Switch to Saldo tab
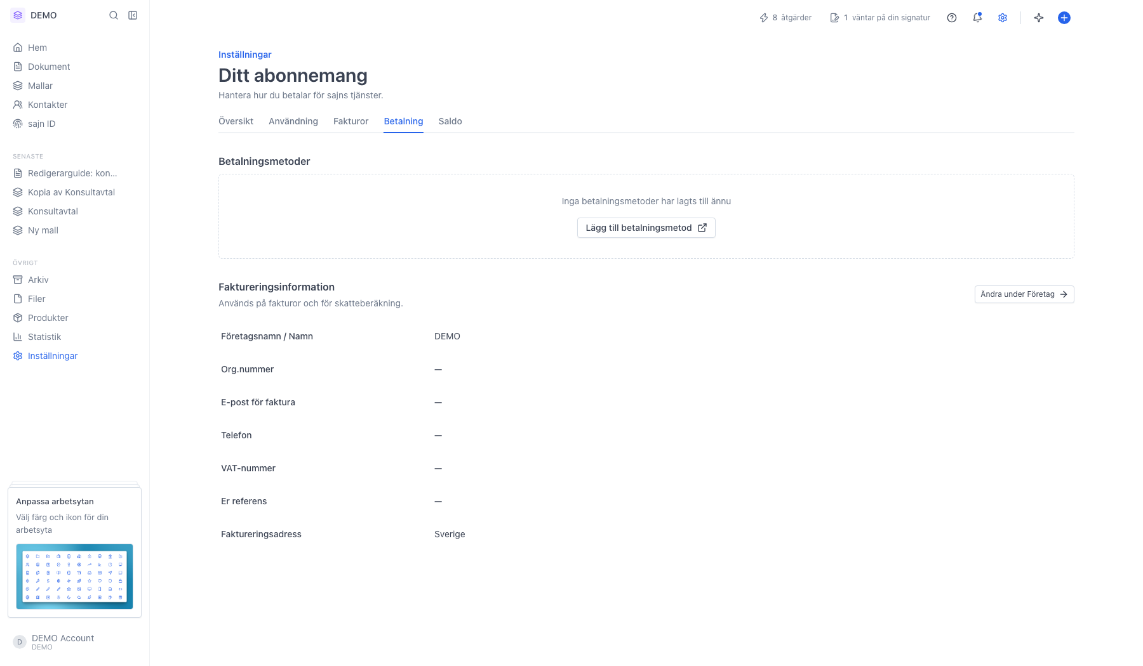 (x=450, y=121)
